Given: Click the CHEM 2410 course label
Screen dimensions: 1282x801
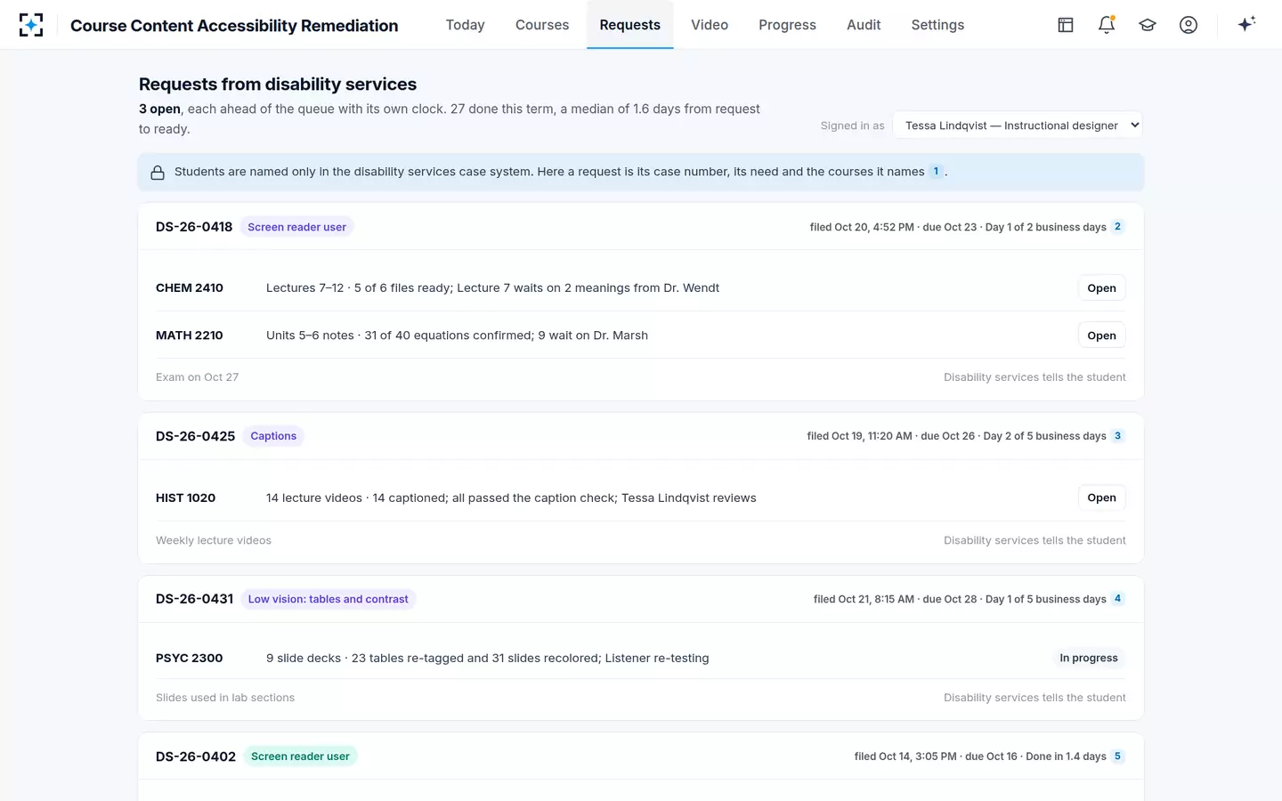Looking at the screenshot, I should point(190,288).
